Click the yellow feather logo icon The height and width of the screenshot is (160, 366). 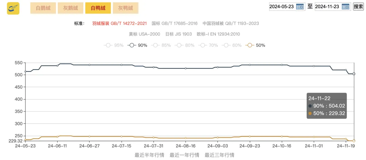point(13,8)
